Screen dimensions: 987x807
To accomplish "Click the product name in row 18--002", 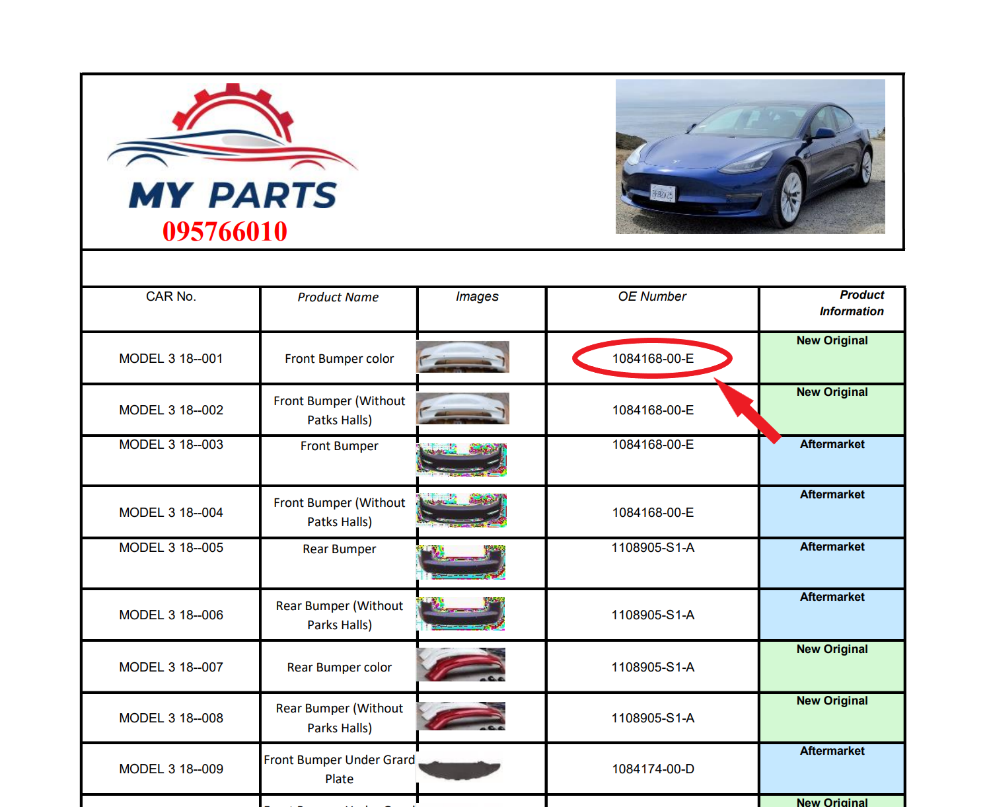I will tap(340, 410).
